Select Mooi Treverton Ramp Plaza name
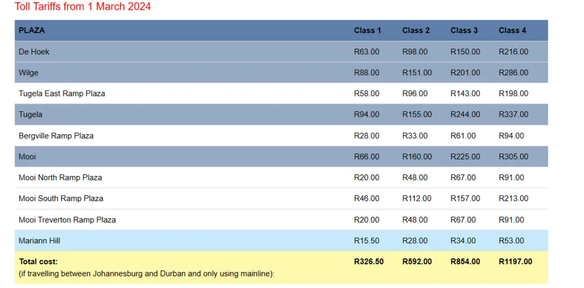584x288 pixels. pyautogui.click(x=67, y=220)
